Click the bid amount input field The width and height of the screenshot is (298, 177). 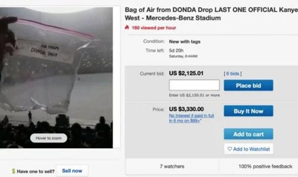tap(194, 85)
